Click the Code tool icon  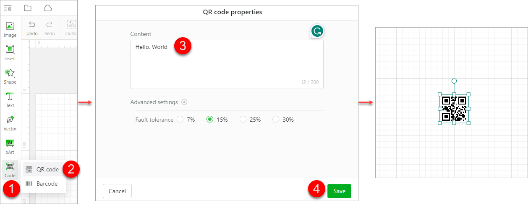pyautogui.click(x=10, y=168)
